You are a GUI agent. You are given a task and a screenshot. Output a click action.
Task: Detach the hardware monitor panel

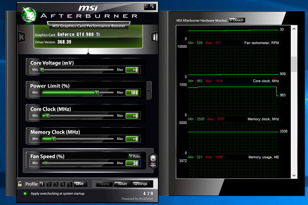(237, 20)
